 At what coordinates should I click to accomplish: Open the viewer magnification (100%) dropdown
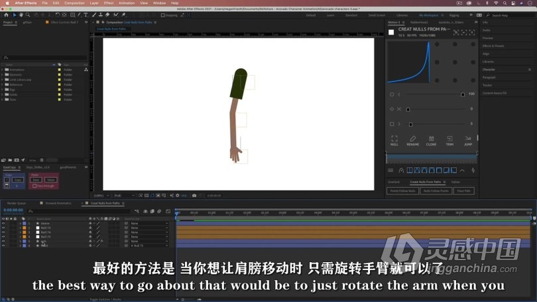(101, 195)
